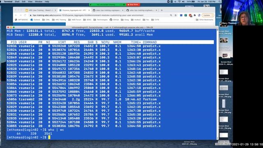Click PID 52836 in the process list
The height and width of the screenshot is (148, 263).
click(12, 46)
